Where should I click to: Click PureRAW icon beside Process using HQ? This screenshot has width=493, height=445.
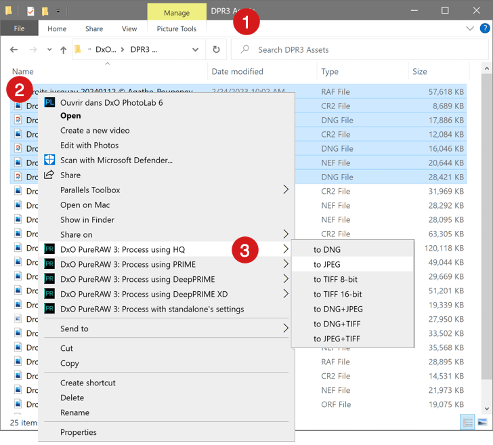coord(49,249)
